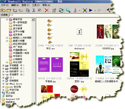The height and width of the screenshot is (109, 125).
Task: Click the rename item toolbar icon
Action: coord(15,10)
